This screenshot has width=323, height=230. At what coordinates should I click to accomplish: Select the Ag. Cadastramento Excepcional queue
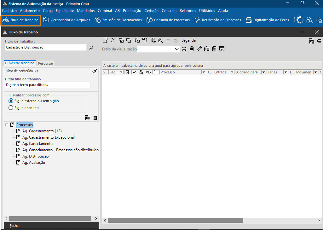49,137
